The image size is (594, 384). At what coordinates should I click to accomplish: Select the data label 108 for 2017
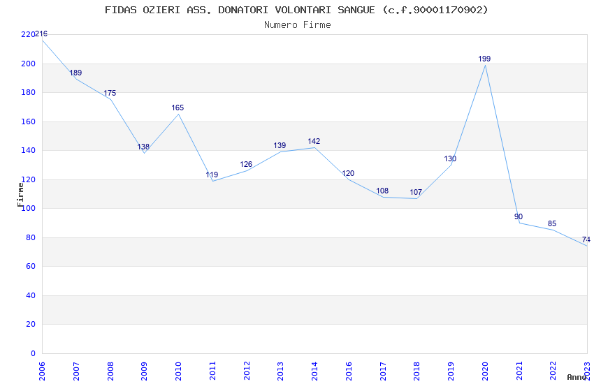(382, 191)
